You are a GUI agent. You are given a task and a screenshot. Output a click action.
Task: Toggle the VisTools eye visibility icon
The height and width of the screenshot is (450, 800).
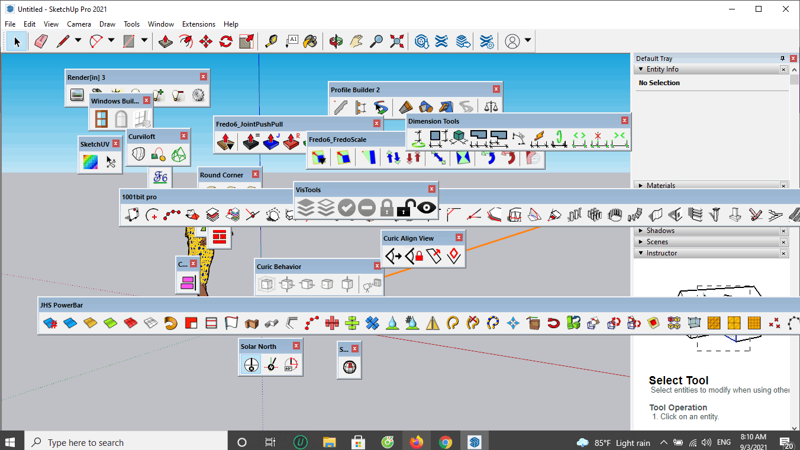(x=426, y=208)
